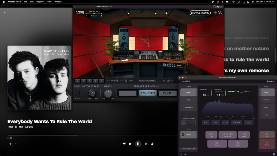The width and height of the screenshot is (277, 156).
Task: Thumbs up the current song
Action: click(152, 144)
